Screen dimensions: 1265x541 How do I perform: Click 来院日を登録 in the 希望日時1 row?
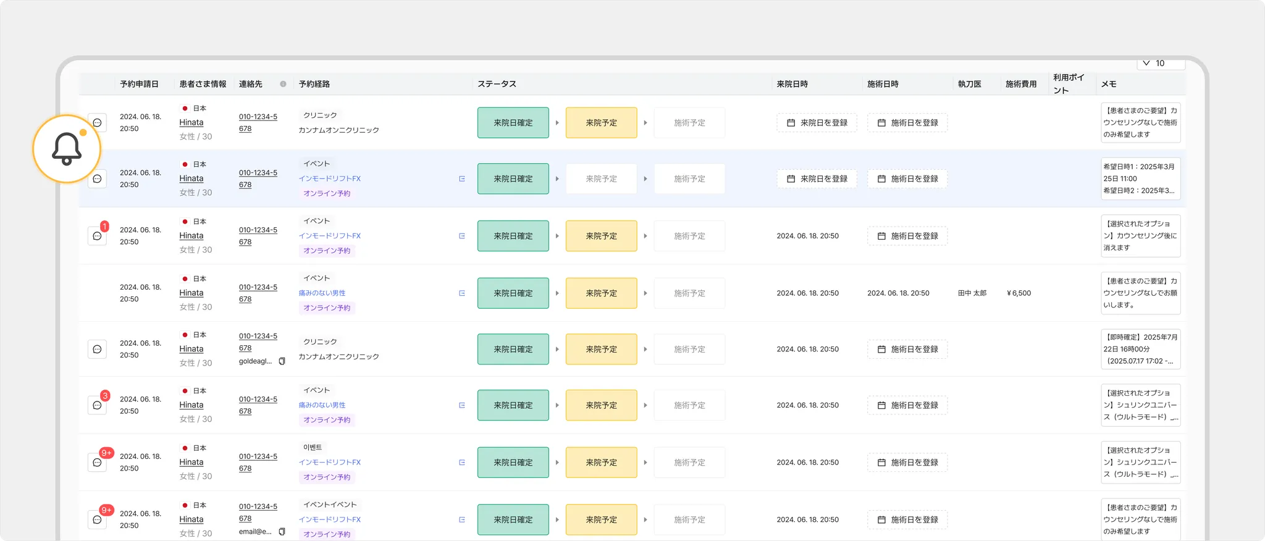tap(817, 178)
